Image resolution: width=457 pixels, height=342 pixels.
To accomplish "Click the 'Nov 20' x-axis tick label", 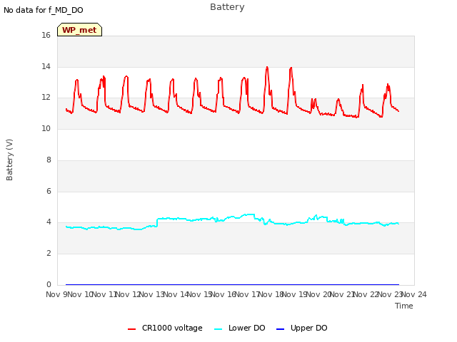I will pyautogui.click(x=318, y=294).
